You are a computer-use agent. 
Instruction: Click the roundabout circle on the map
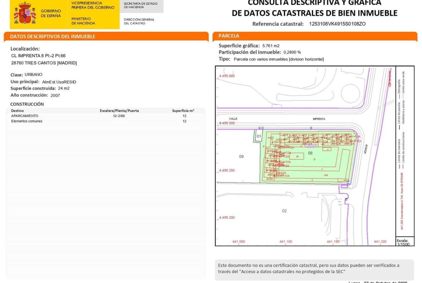[x=351, y=93]
